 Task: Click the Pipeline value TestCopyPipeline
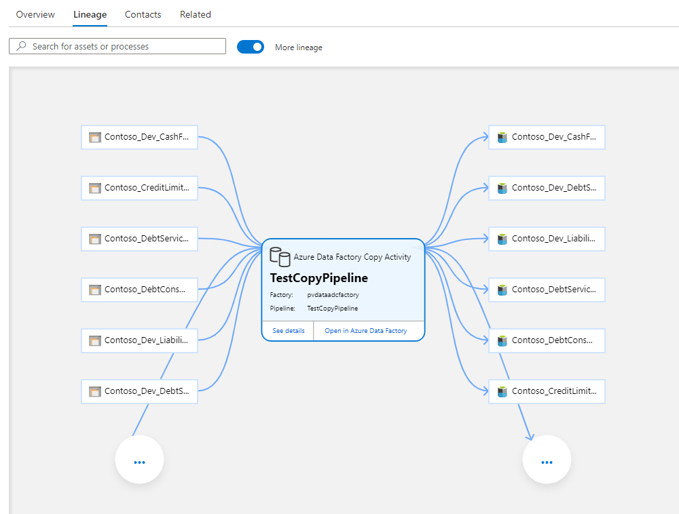tap(333, 309)
